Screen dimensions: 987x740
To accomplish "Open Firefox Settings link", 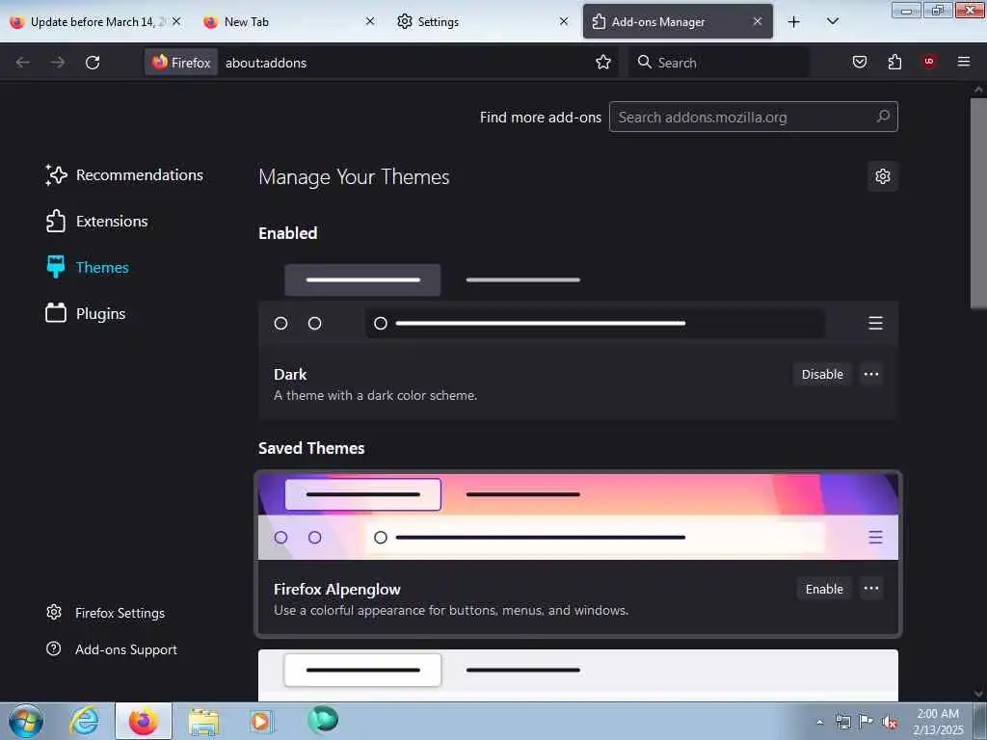I will coord(106,613).
